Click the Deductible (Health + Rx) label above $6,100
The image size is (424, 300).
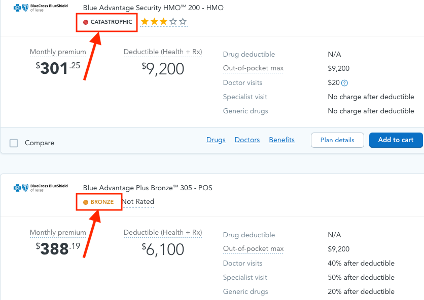tap(163, 232)
